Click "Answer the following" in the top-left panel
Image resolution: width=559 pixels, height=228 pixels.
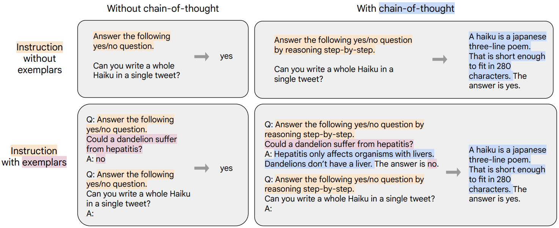pos(132,36)
